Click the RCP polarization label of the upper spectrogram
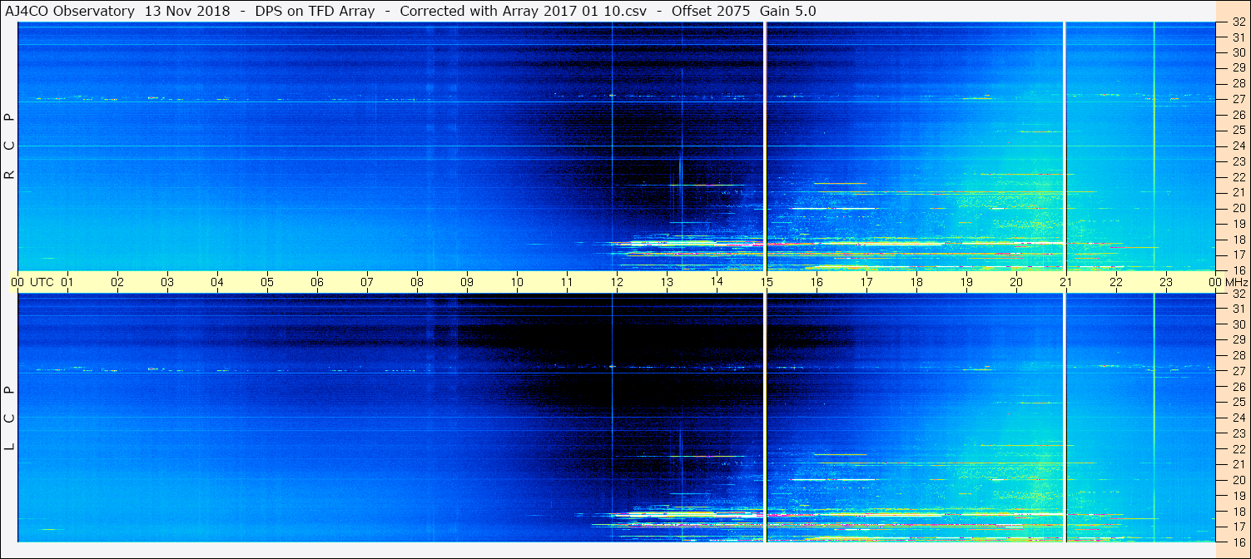1251x559 pixels. 9,146
